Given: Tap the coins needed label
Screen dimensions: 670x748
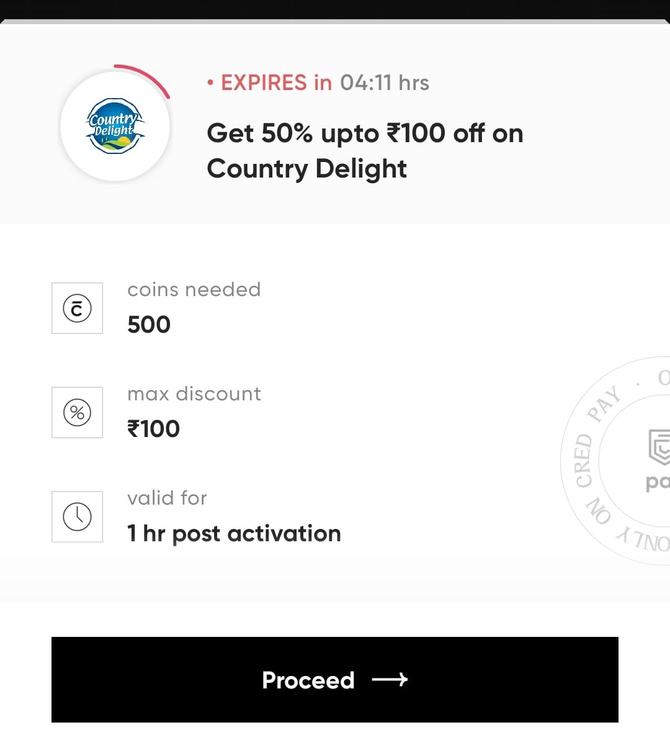Looking at the screenshot, I should tap(194, 289).
